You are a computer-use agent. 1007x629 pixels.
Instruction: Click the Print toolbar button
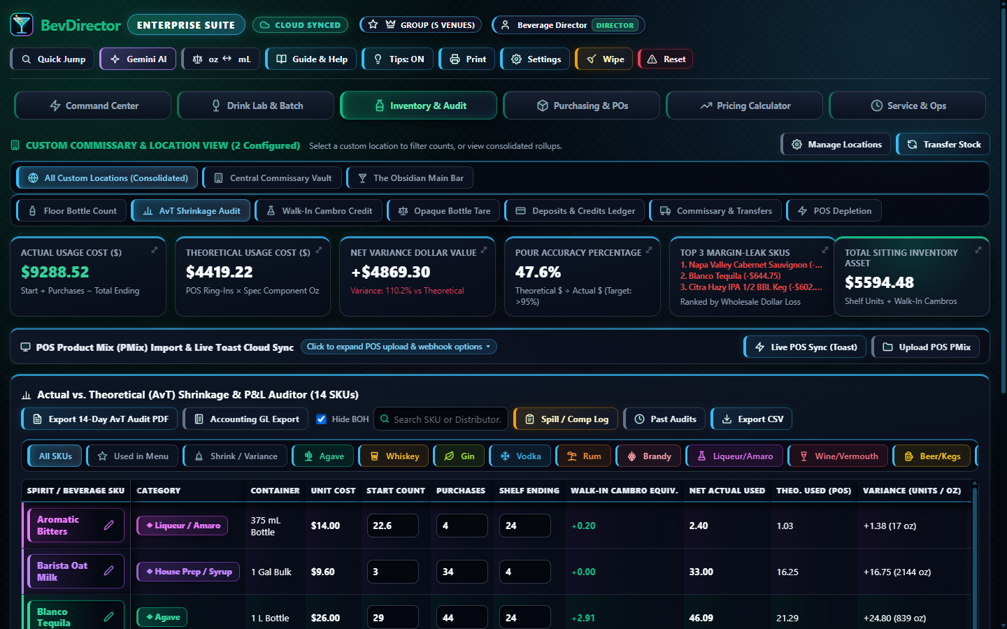click(x=467, y=59)
